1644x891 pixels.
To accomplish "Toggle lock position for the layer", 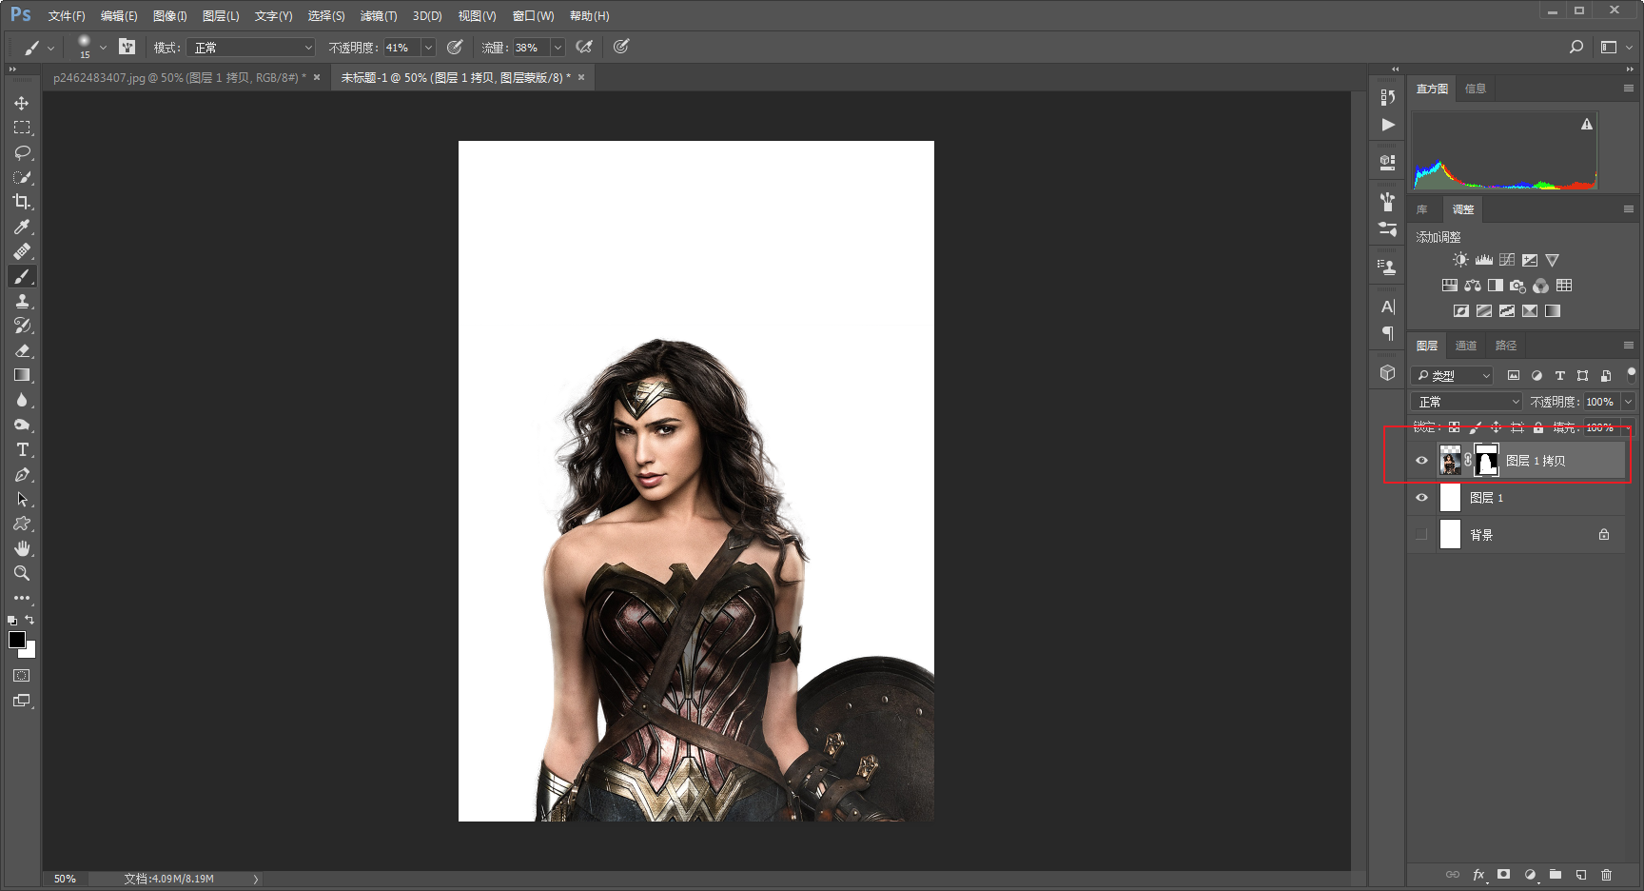I will (x=1496, y=427).
